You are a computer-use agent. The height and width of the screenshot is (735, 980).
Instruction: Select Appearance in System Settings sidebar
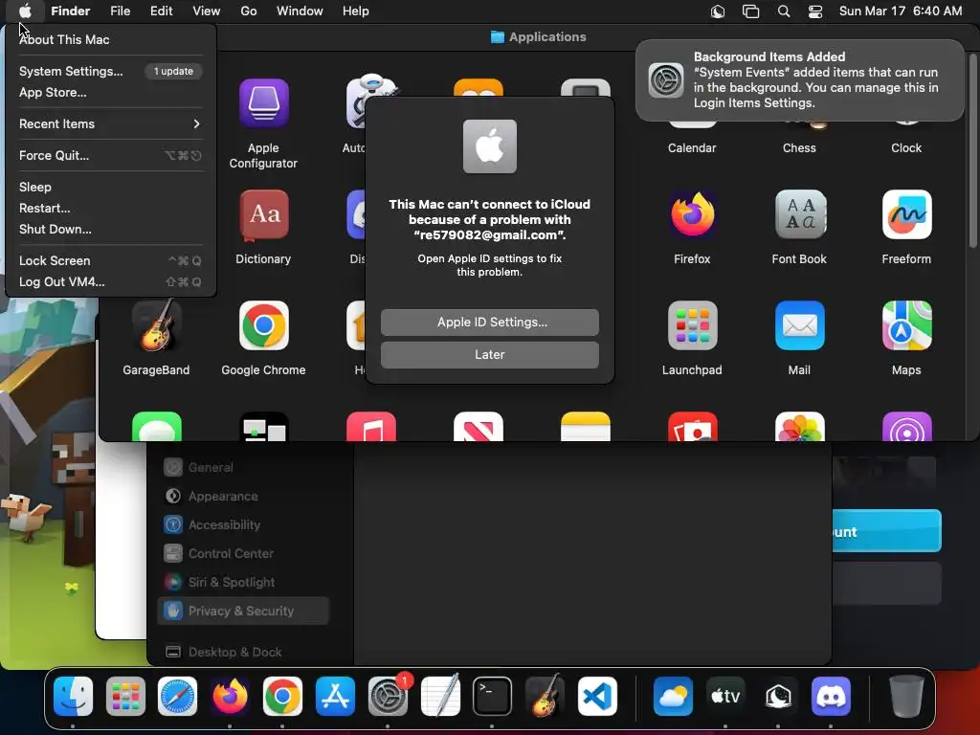(x=242, y=497)
